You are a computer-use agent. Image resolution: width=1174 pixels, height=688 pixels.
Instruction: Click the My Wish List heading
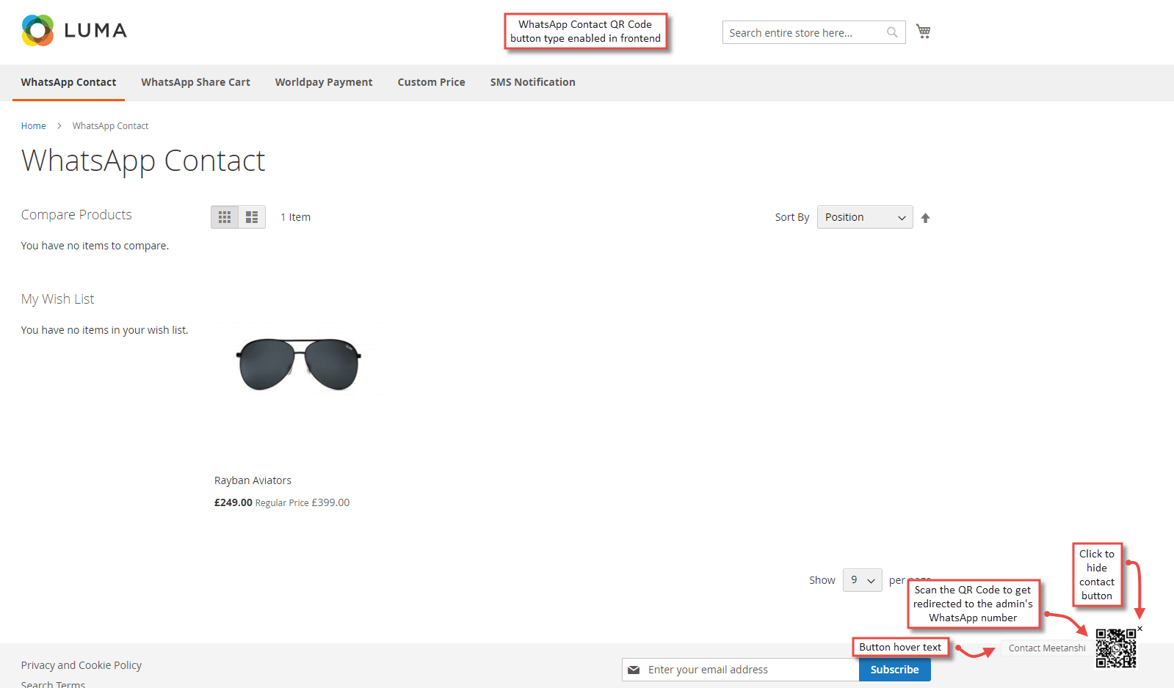(x=57, y=299)
